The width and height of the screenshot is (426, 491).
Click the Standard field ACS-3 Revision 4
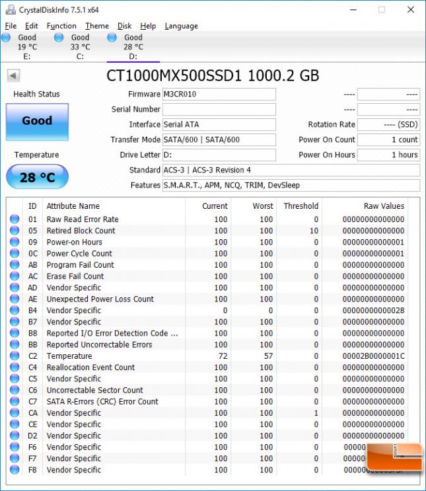[291, 170]
